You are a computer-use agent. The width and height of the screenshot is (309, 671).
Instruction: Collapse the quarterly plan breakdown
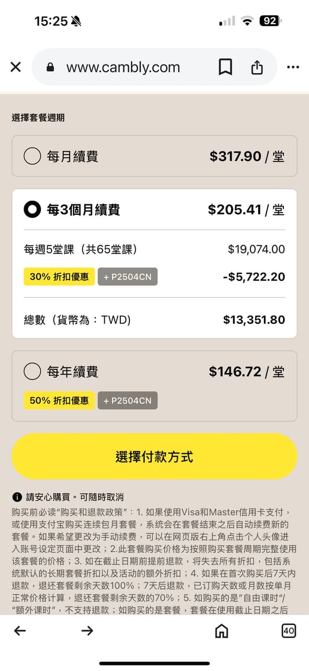click(154, 209)
